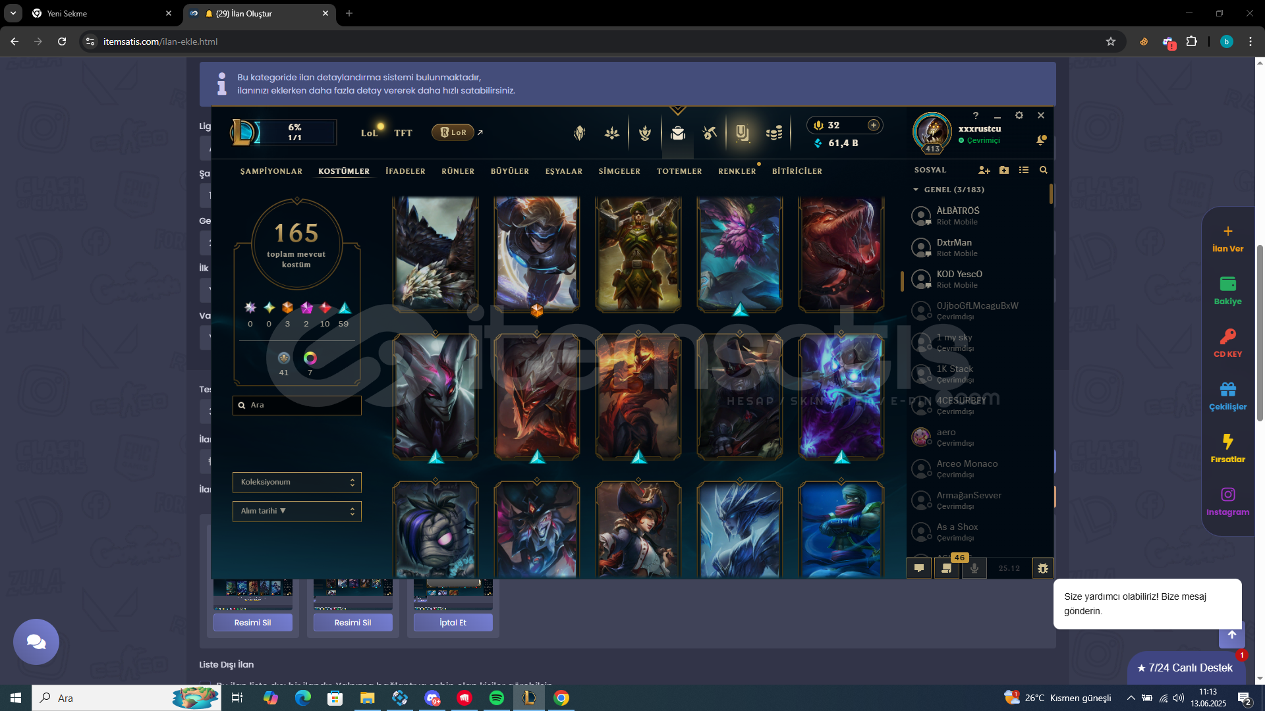Viewport: 1265px width, 711px height.
Task: Click the friends list scrollbar in client
Action: (x=1051, y=194)
